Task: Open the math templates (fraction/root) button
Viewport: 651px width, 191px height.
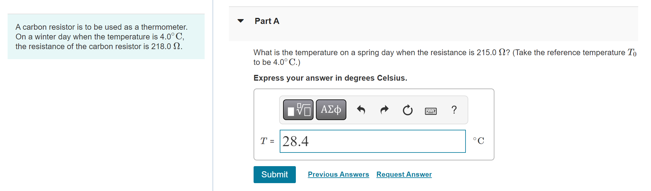Action: tap(298, 110)
